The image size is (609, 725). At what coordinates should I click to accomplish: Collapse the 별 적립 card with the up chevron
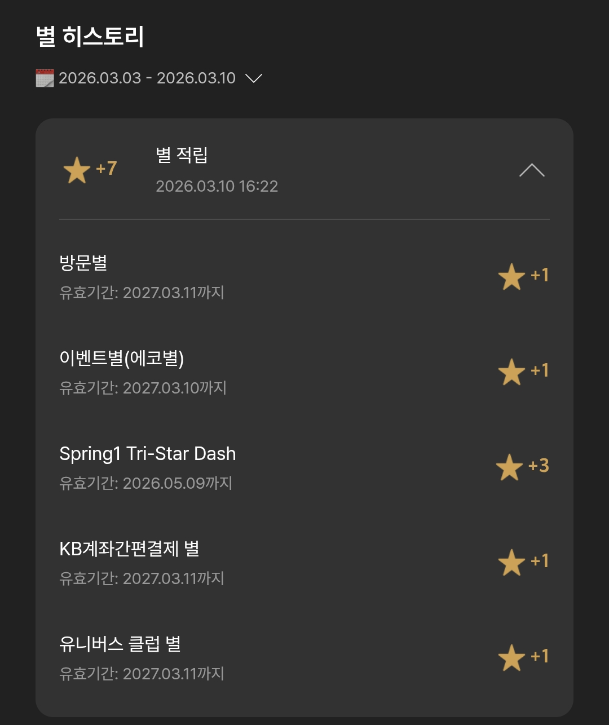[532, 170]
